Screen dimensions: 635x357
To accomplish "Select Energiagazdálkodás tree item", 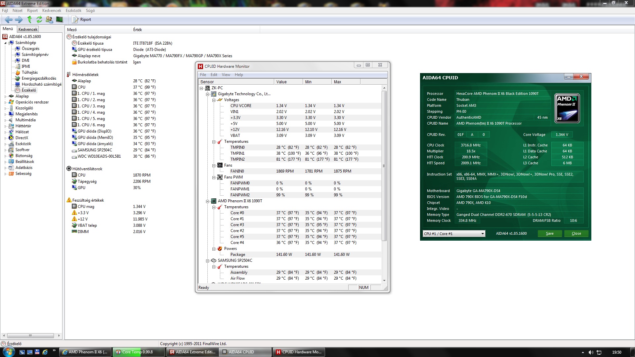I will [x=39, y=78].
